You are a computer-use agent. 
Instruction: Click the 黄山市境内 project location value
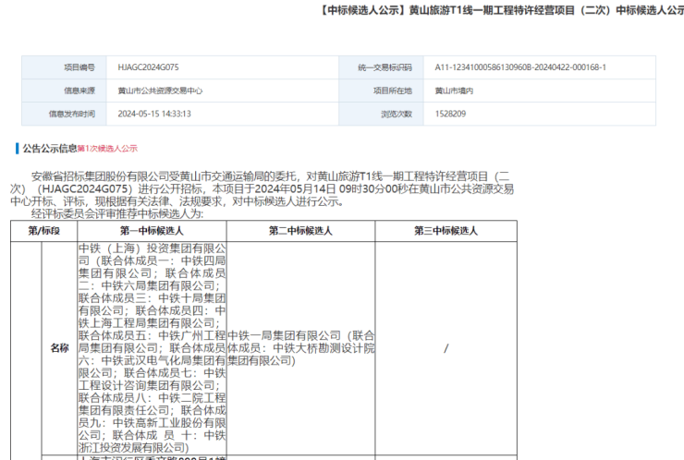[x=455, y=91]
